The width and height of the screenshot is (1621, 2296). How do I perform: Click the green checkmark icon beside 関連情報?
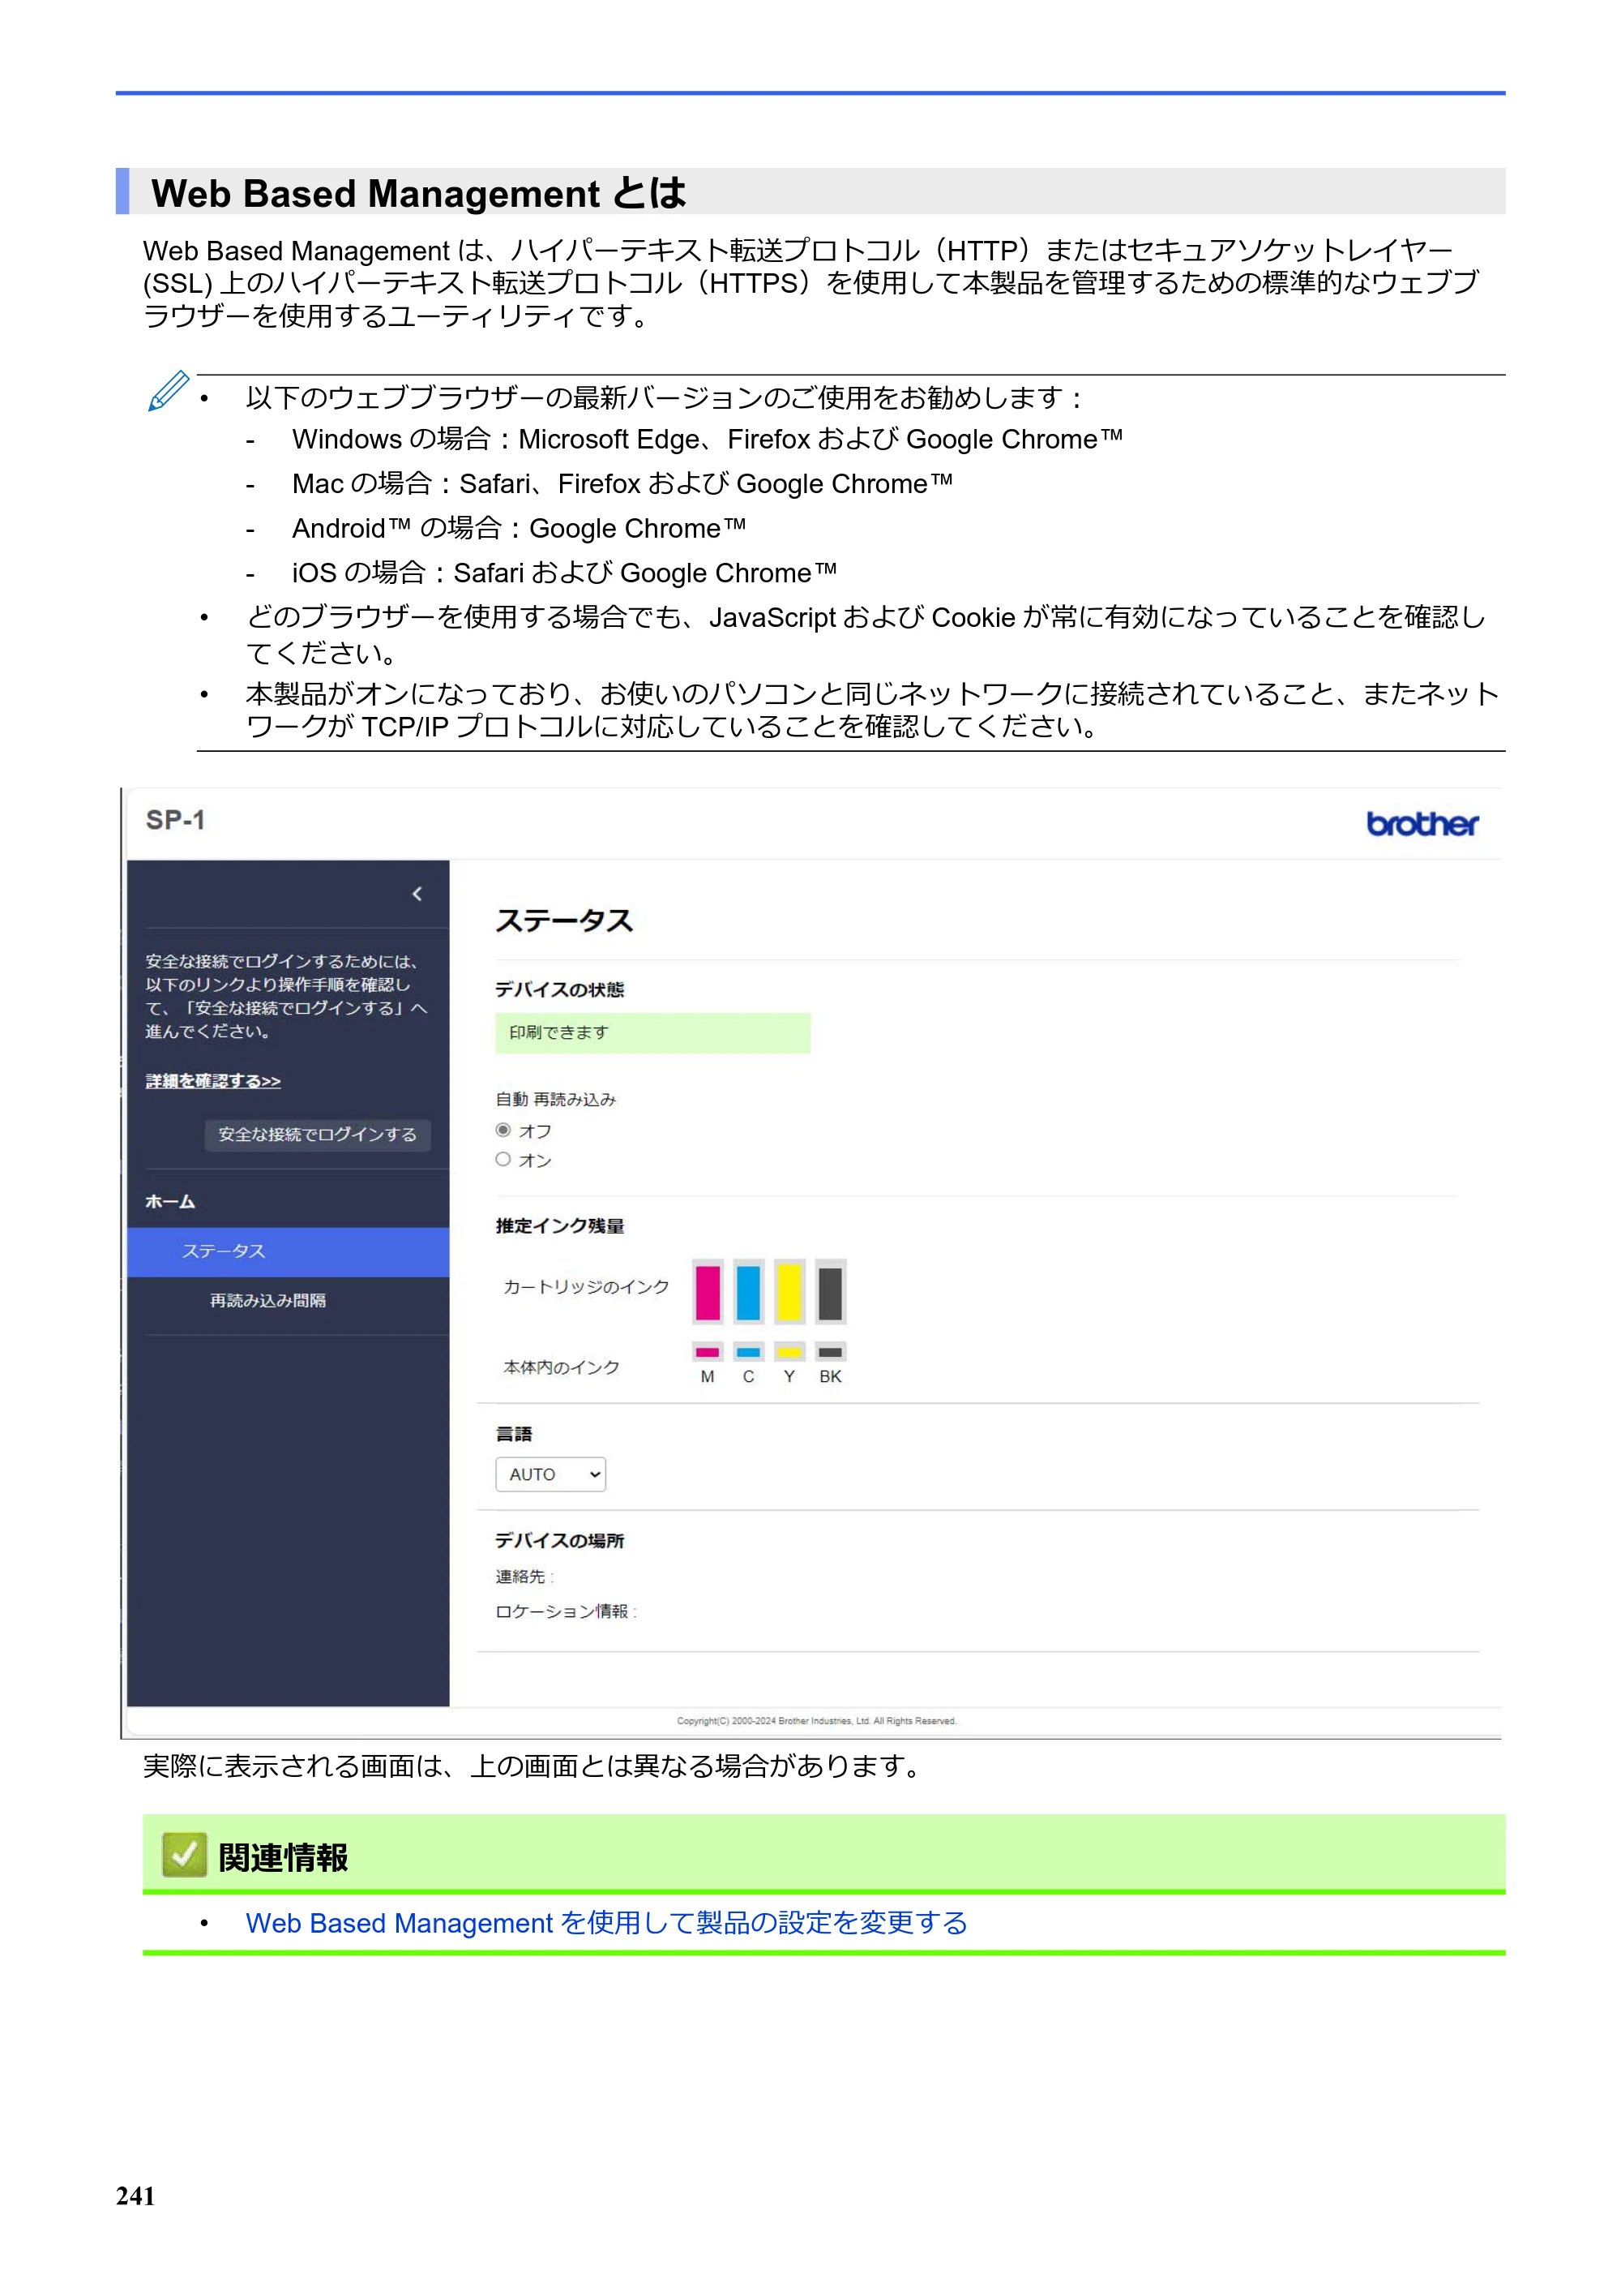[x=184, y=1856]
